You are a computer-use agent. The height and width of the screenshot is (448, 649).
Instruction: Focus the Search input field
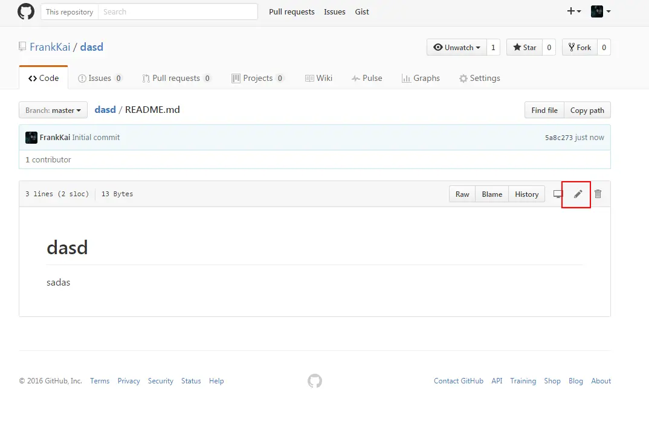178,11
